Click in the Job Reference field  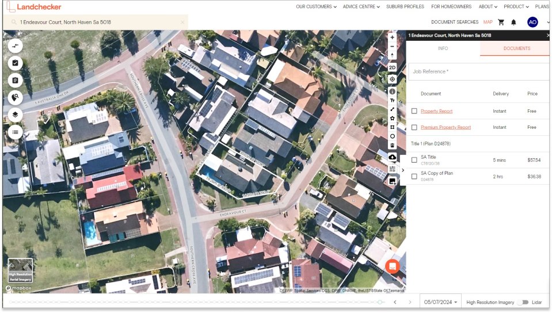point(479,71)
